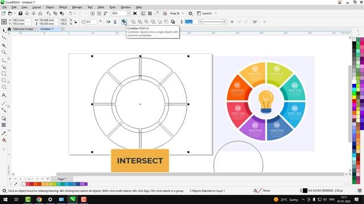Screen dimensions: 364x204
Task: Open the Options gear icon
Action: click(191, 14)
